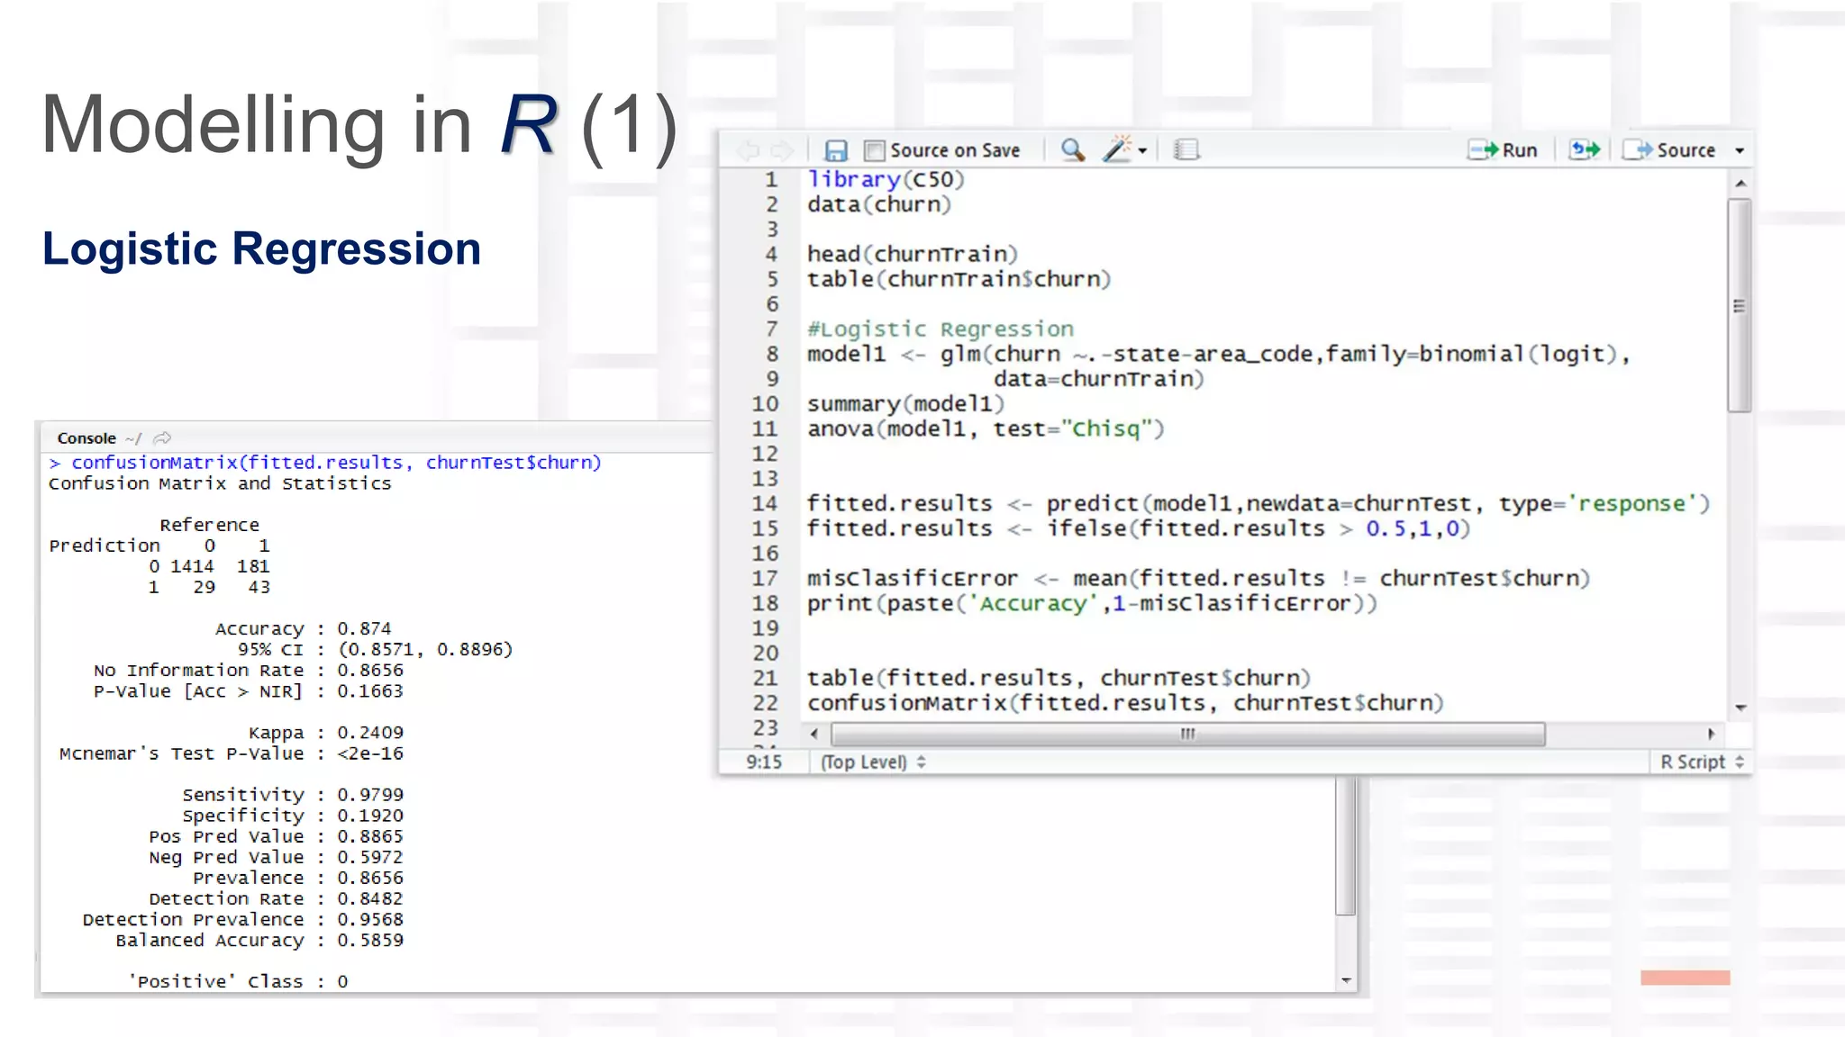Source the script with Source button
This screenshot has width=1845, height=1037.
click(x=1669, y=150)
